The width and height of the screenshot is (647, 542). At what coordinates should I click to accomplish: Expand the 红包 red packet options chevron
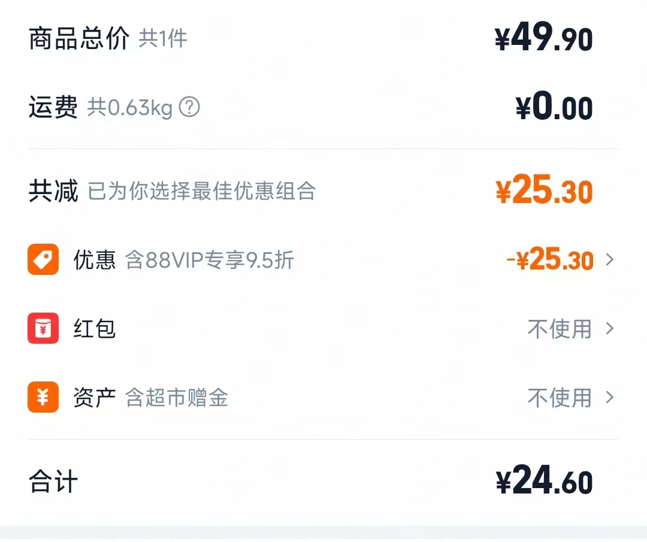610,328
